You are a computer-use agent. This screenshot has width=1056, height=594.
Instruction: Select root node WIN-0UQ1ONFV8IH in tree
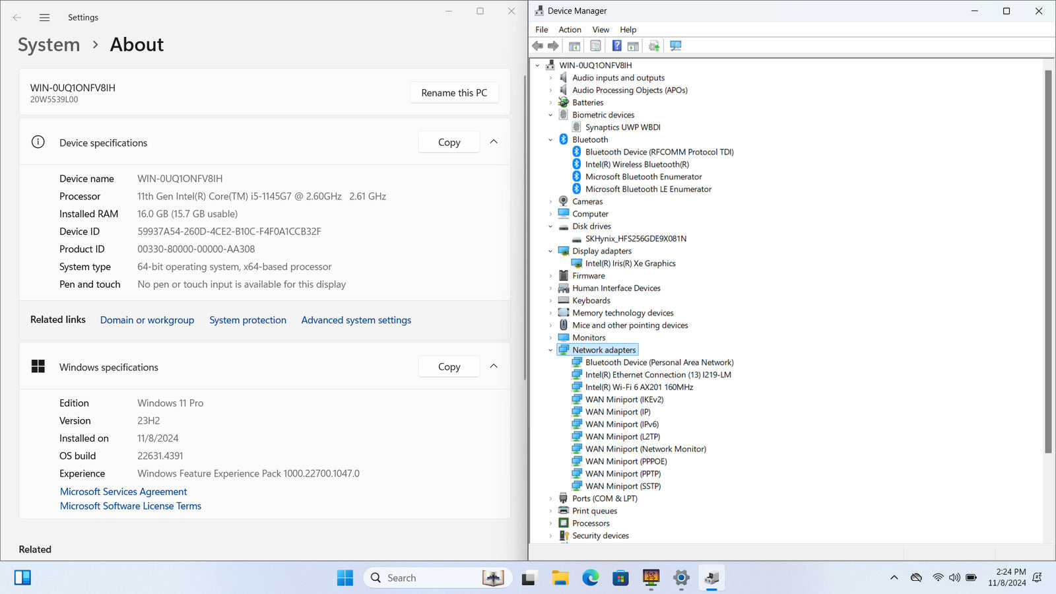point(595,65)
